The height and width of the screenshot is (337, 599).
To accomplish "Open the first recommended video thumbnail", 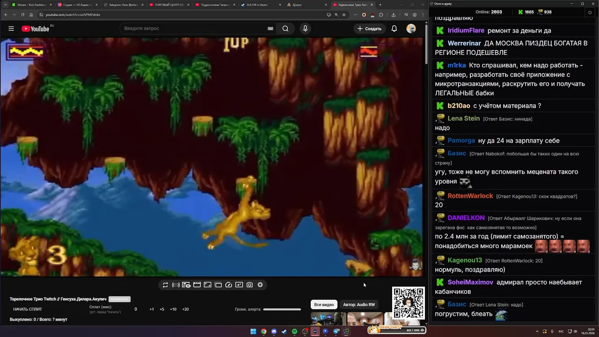I will tap(329, 319).
